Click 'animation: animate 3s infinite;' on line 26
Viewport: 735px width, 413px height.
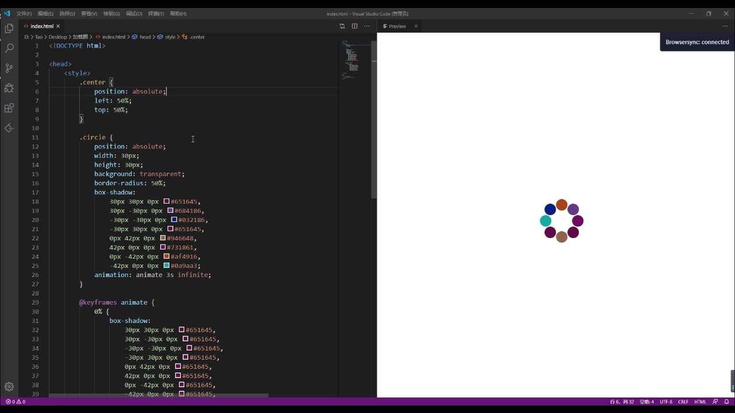[153, 275]
